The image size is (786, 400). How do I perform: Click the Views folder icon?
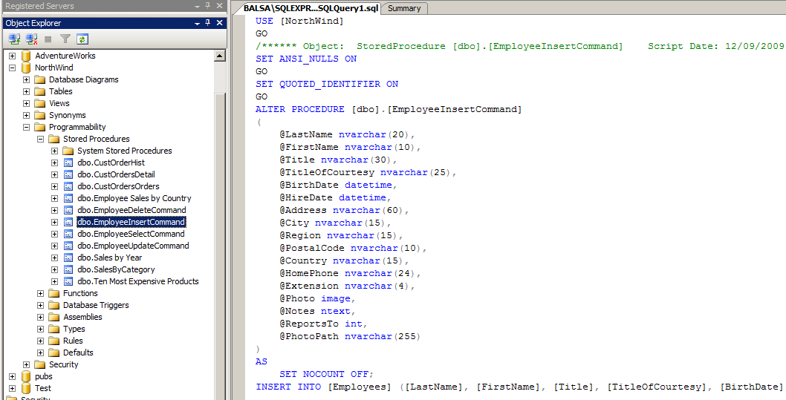(40, 103)
